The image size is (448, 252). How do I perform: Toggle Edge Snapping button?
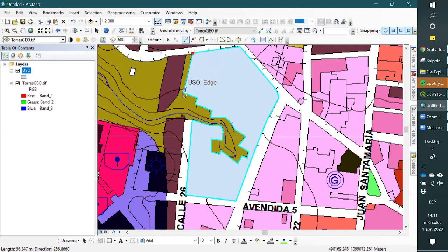(x=409, y=31)
